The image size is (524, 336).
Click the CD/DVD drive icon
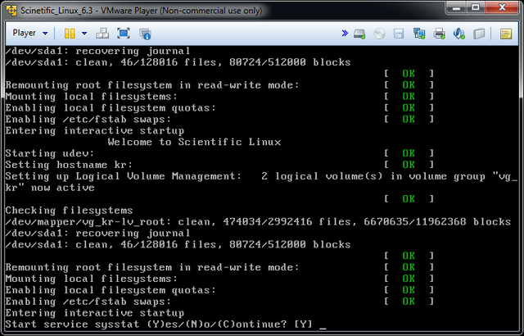tap(379, 34)
